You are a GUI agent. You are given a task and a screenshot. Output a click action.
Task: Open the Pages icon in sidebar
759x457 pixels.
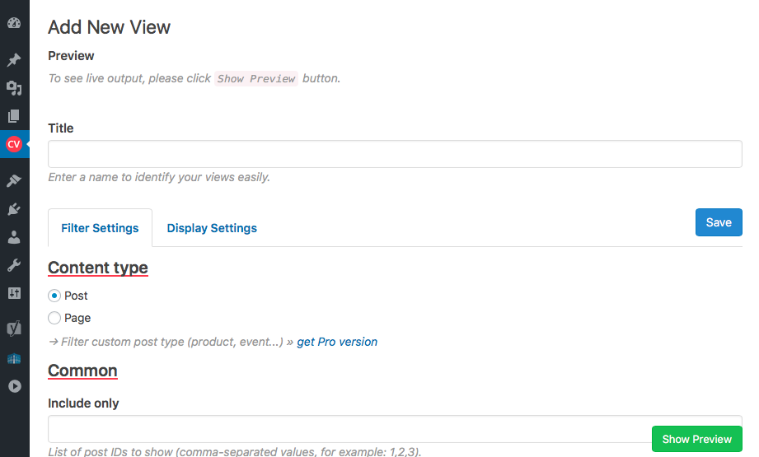[14, 116]
